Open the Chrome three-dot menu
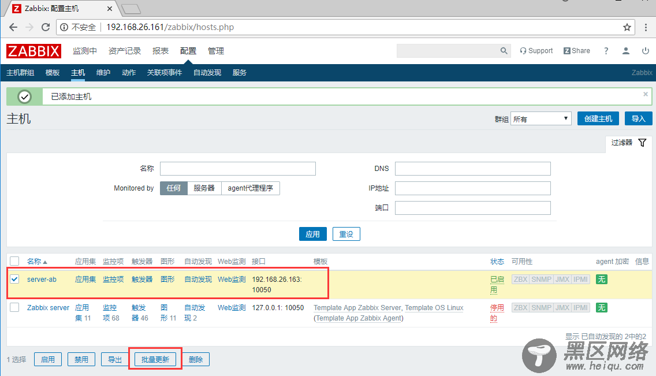Screen dimensions: 656x376 [x=646, y=27]
